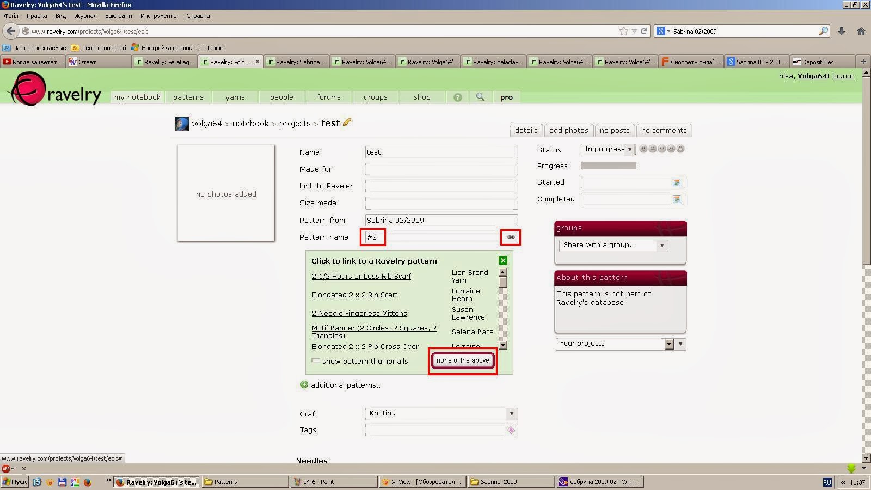Image resolution: width=871 pixels, height=490 pixels.
Task: Reload the page in Firefox
Action: tap(643, 31)
